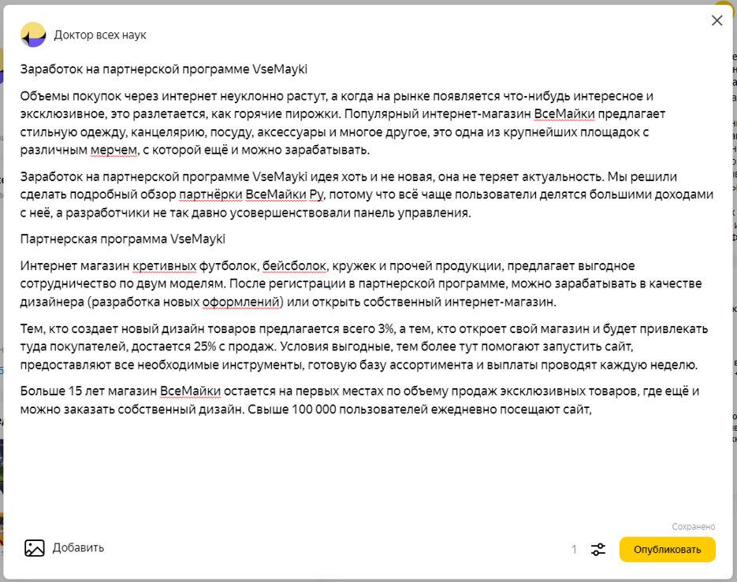Image resolution: width=737 pixels, height=582 pixels.
Task: Click the "Добавить" label
Action: coord(78,547)
